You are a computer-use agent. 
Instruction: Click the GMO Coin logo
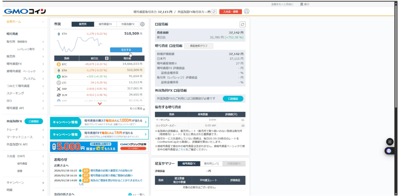click(25, 11)
